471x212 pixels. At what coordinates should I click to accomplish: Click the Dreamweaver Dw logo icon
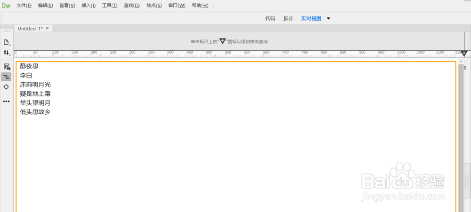[6, 6]
